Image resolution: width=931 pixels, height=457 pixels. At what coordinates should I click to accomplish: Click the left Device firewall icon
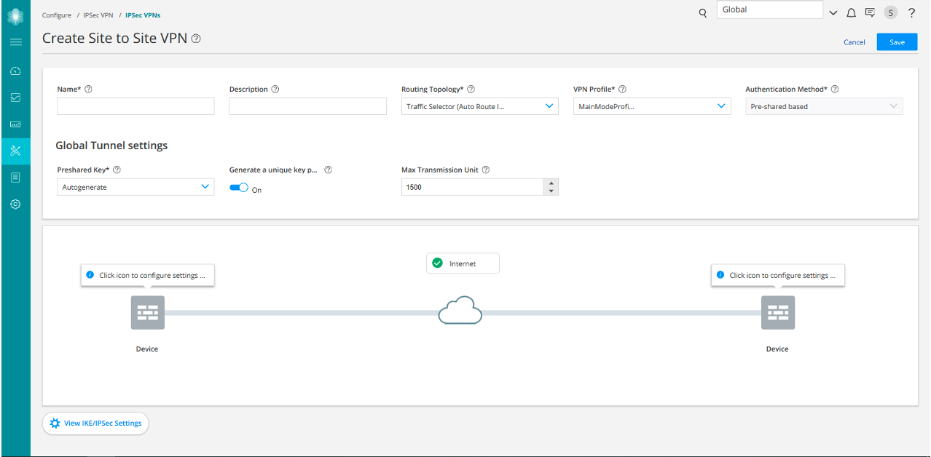[147, 313]
